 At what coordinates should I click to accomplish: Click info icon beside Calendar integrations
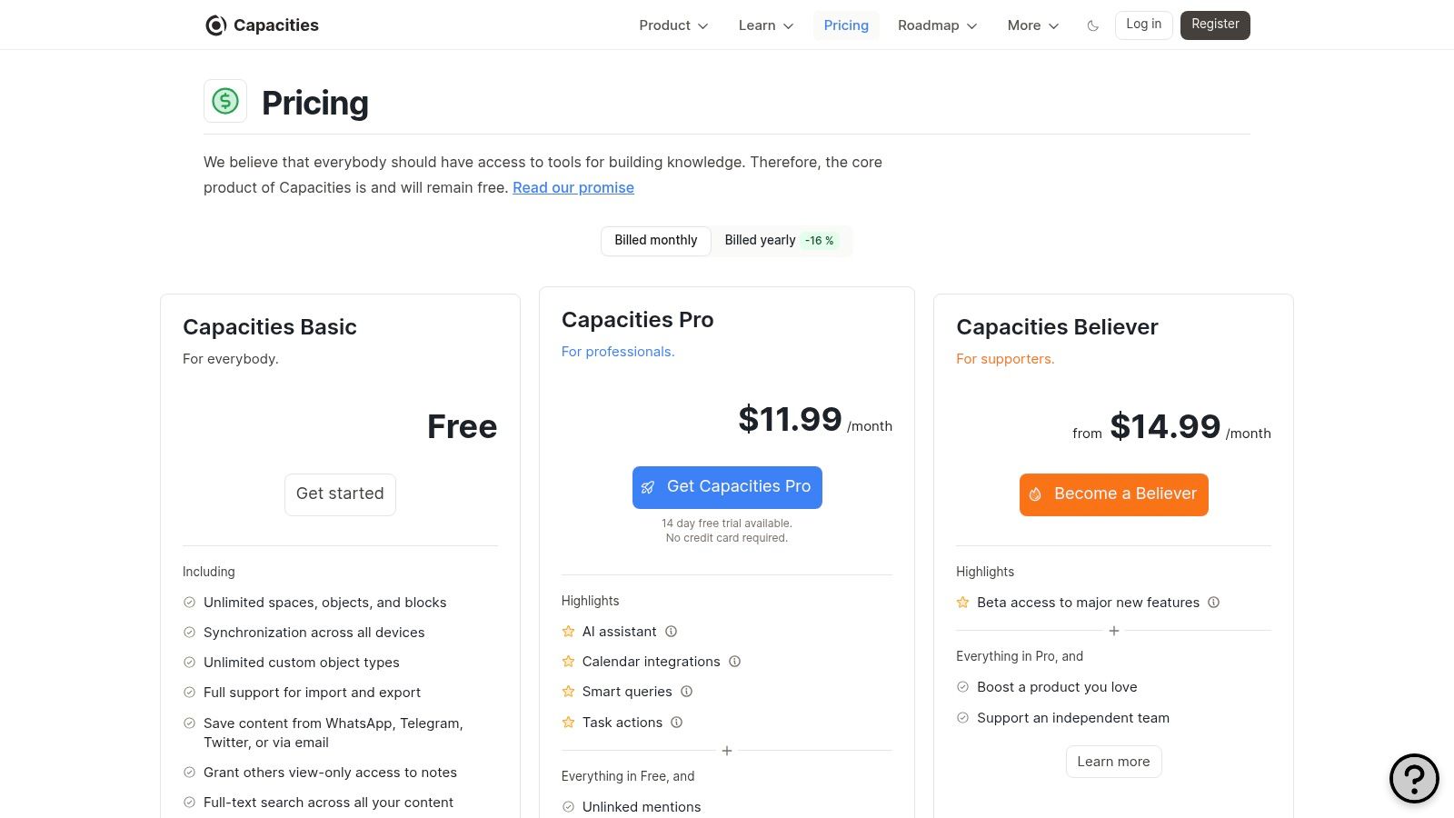pyautogui.click(x=735, y=662)
